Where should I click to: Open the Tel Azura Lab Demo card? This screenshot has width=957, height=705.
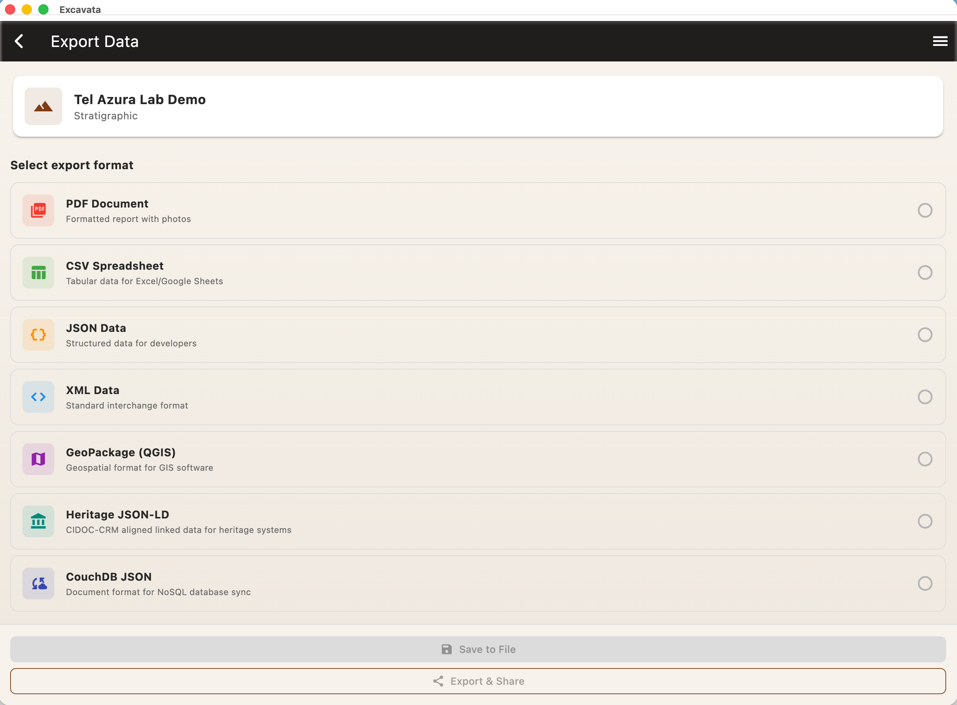478,107
